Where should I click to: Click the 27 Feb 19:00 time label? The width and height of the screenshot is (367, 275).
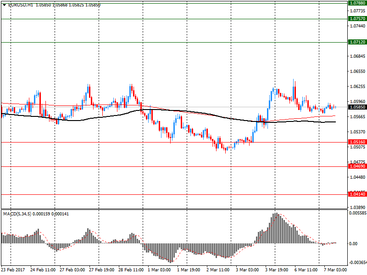101,269
